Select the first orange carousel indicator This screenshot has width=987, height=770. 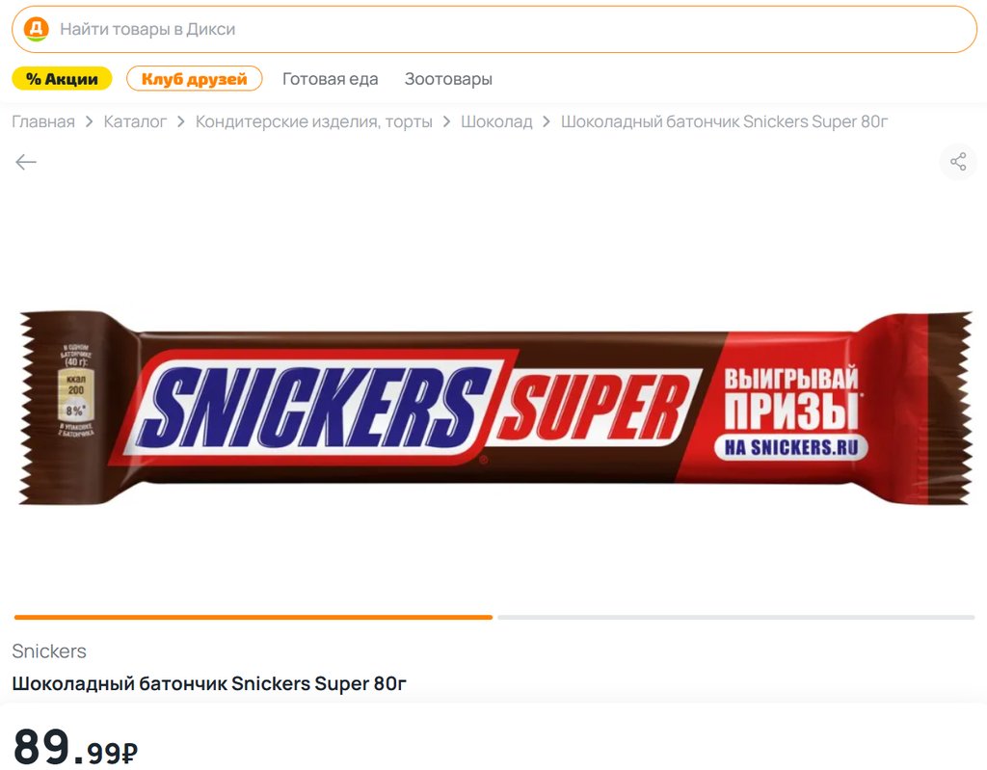click(x=253, y=617)
